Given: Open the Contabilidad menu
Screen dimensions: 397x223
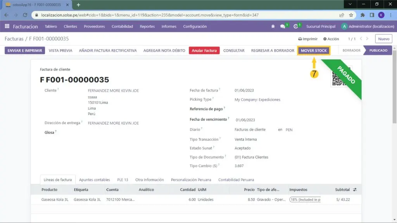Looking at the screenshot, I should coord(122,26).
